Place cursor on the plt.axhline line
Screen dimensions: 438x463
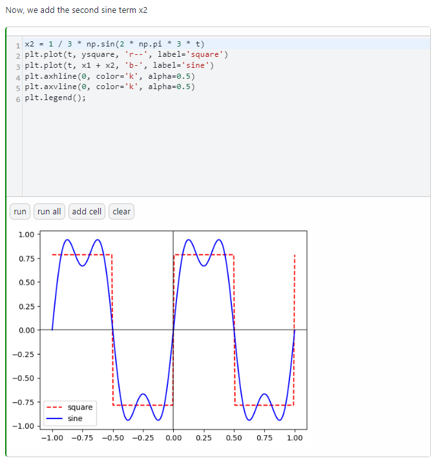click(x=109, y=76)
